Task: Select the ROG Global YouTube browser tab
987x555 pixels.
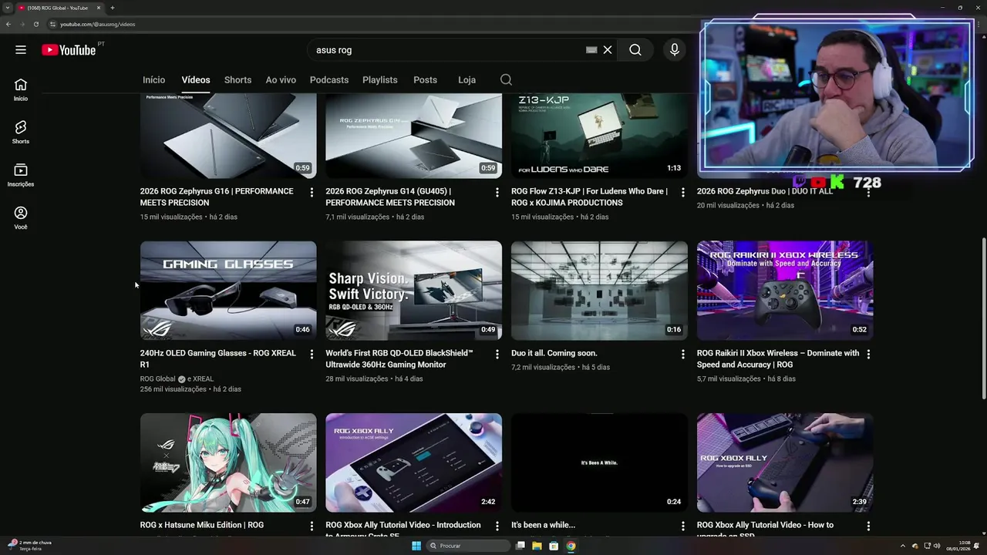Action: click(x=58, y=8)
